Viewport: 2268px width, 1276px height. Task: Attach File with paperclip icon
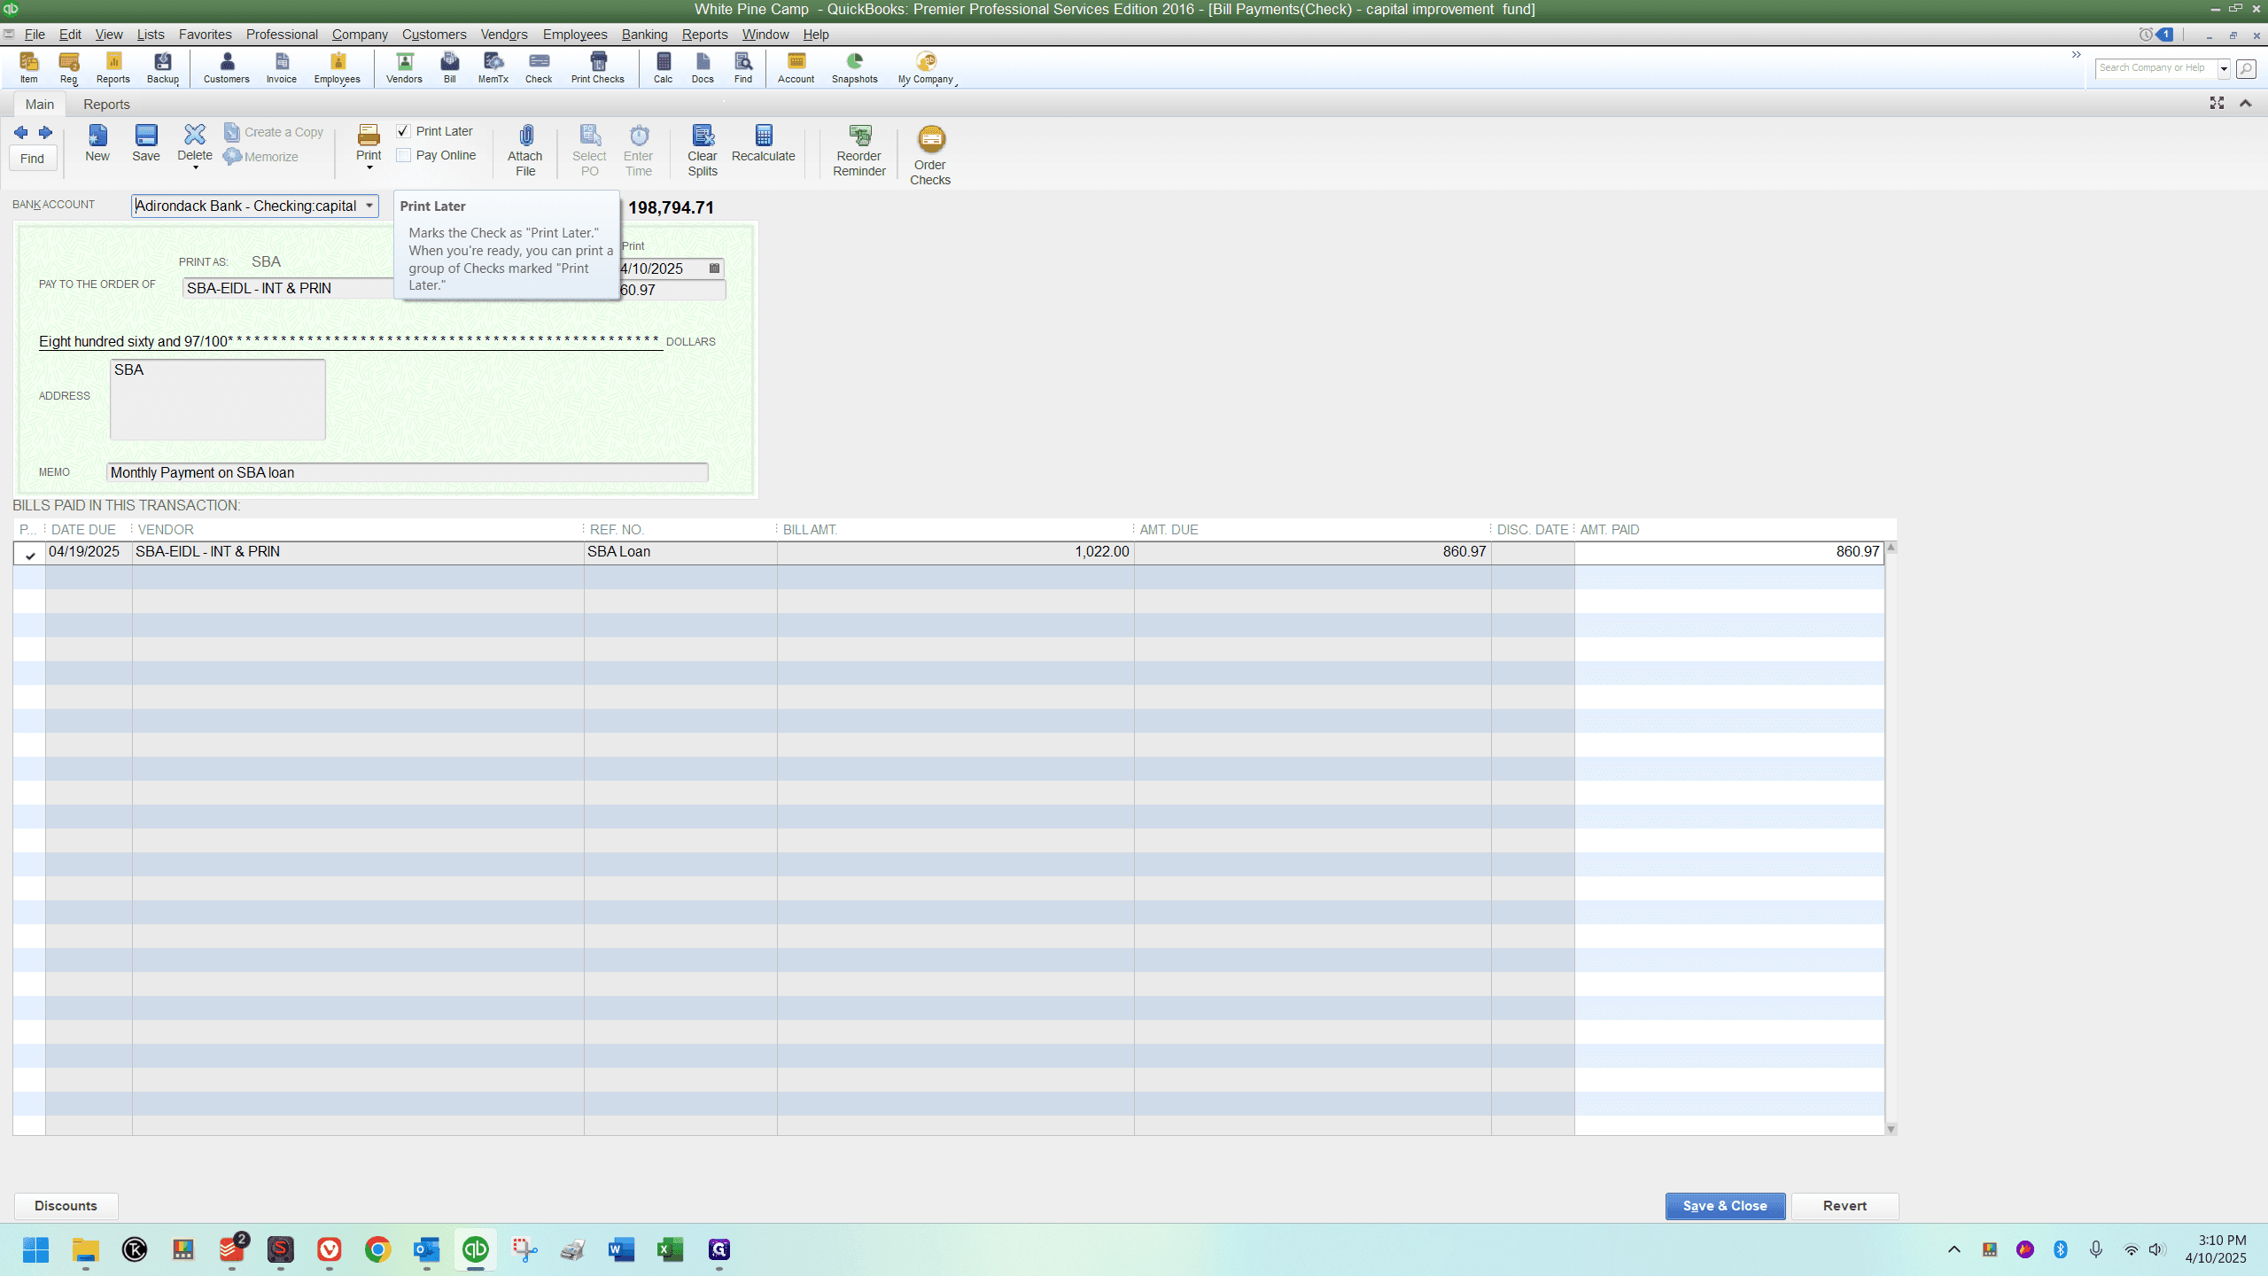click(525, 151)
